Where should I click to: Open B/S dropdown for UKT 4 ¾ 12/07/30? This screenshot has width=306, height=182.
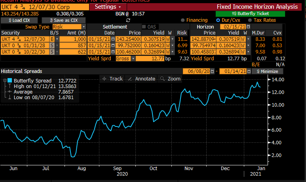click(57, 39)
